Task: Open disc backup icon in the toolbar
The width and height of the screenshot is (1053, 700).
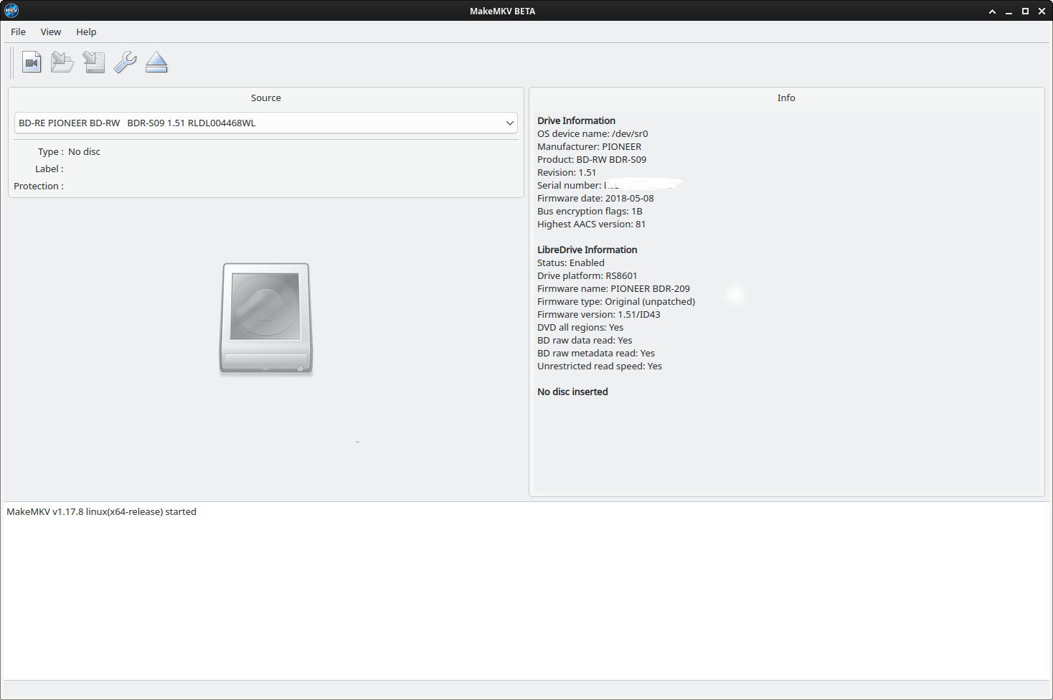Action: click(x=94, y=62)
